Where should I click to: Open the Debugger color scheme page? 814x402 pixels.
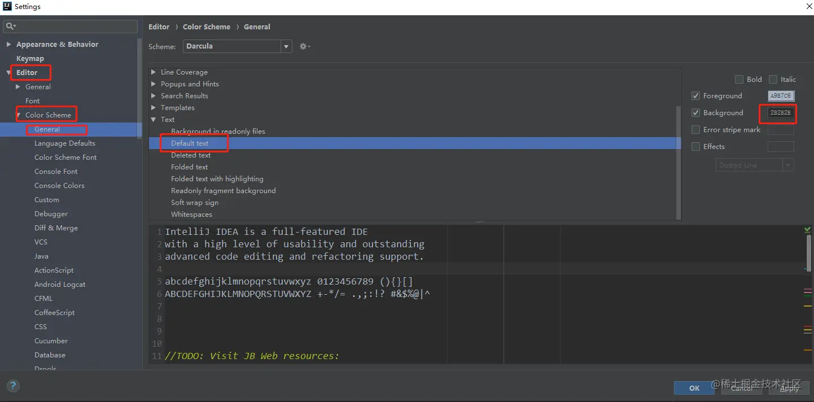pos(51,214)
